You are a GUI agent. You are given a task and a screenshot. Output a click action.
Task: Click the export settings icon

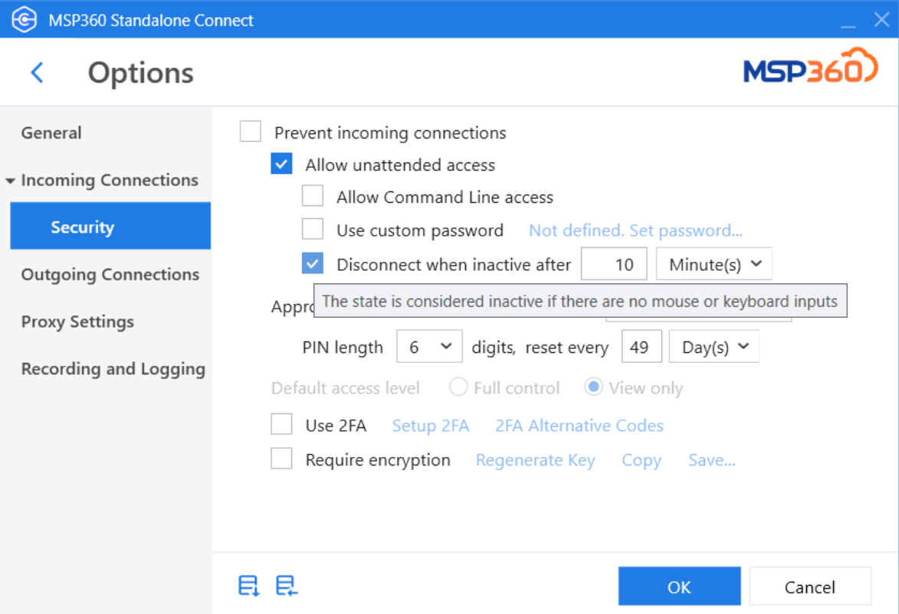coord(247,586)
